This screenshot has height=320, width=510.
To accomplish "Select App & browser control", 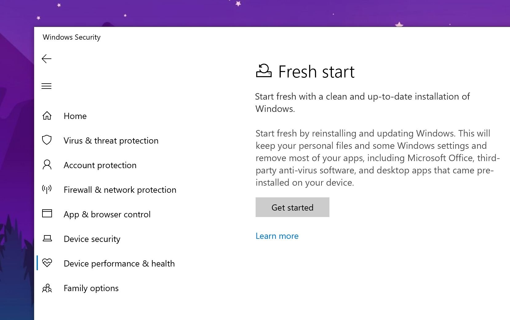I will click(x=107, y=214).
